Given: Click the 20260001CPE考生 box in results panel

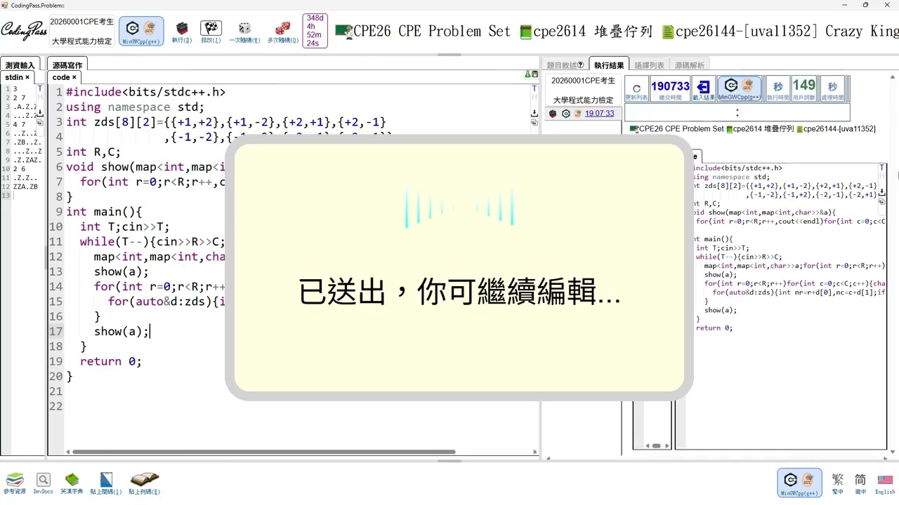Looking at the screenshot, I should [583, 90].
